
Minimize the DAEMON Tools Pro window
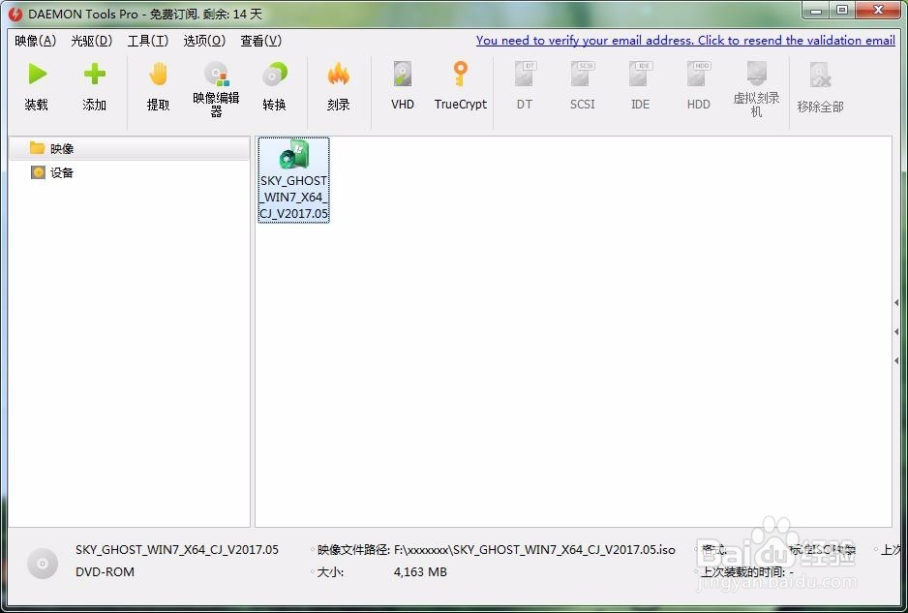816,11
